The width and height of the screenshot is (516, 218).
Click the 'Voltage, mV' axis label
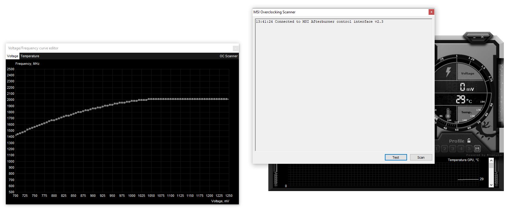coord(220,201)
